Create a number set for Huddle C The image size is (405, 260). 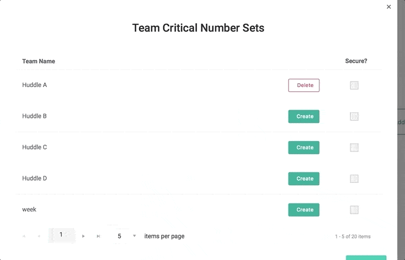pyautogui.click(x=303, y=148)
